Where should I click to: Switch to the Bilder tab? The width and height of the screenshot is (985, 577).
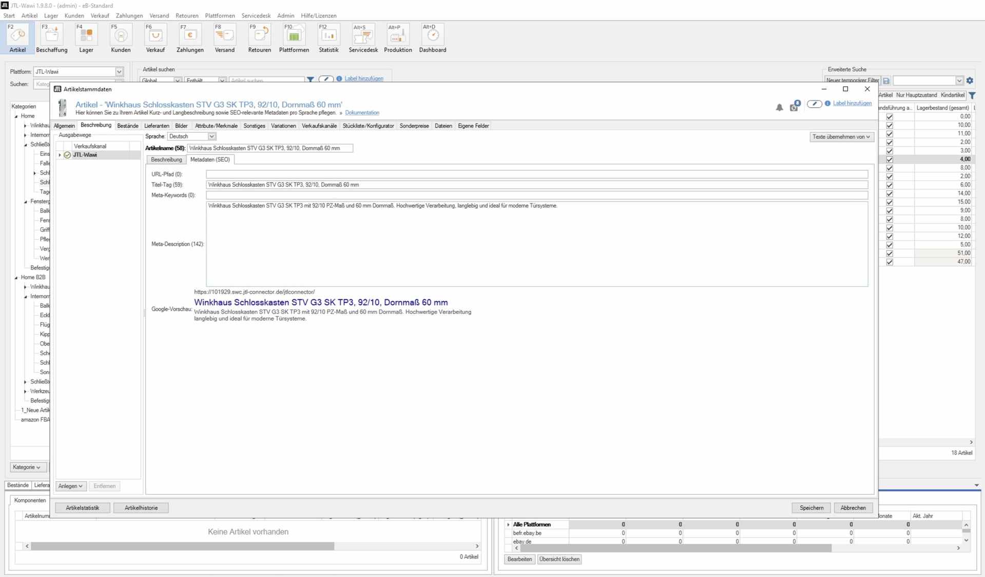(181, 126)
